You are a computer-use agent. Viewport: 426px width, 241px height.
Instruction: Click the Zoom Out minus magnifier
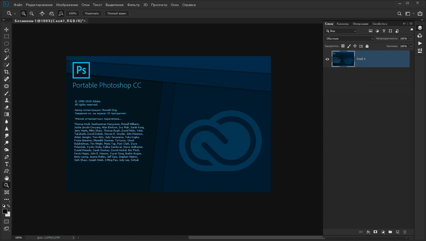(x=32, y=13)
